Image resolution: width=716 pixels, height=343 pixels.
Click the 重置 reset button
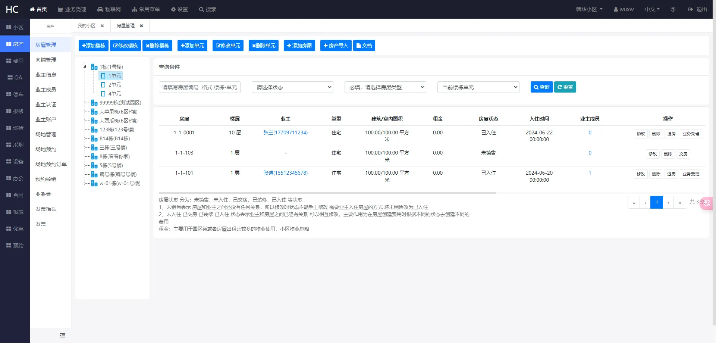(565, 87)
